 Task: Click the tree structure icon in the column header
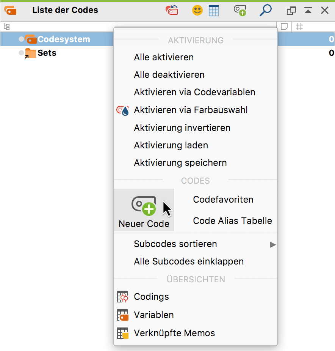coord(7,27)
